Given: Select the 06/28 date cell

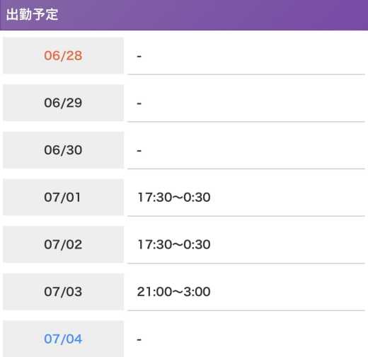Looking at the screenshot, I should 63,55.
